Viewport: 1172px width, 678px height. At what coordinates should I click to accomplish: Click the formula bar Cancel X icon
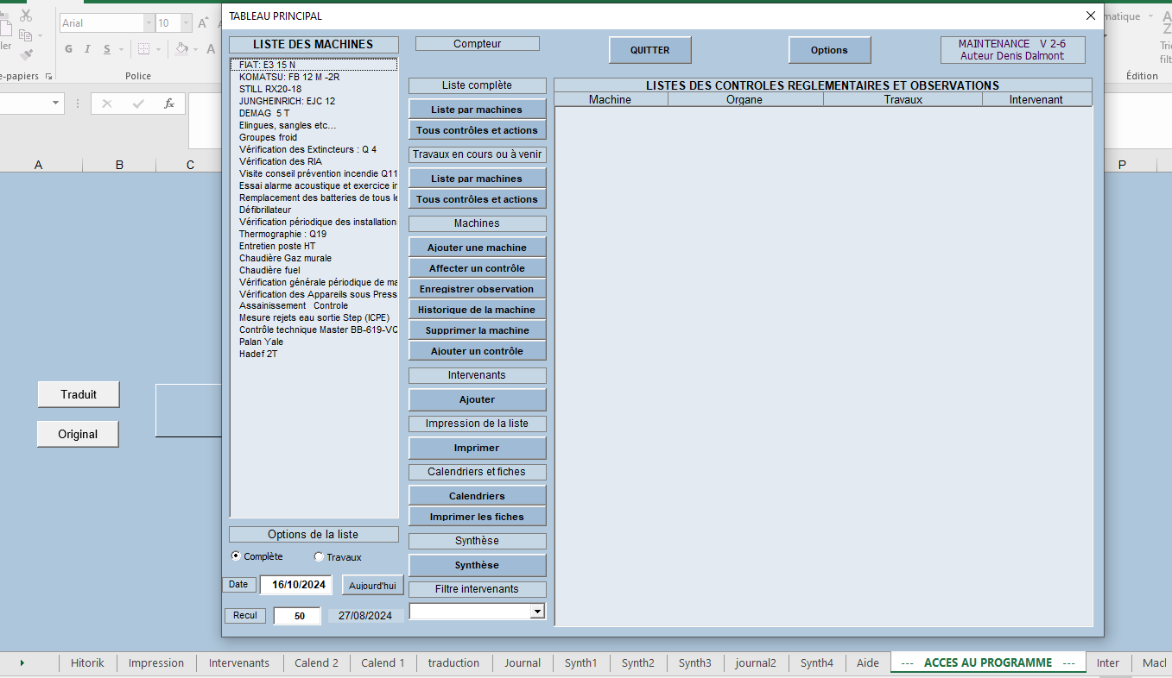coord(107,104)
